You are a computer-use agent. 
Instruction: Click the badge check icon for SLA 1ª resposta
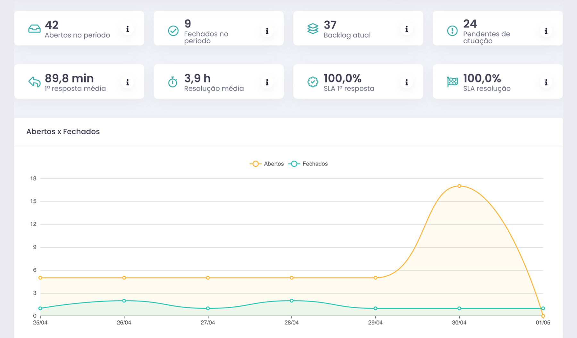(x=313, y=82)
